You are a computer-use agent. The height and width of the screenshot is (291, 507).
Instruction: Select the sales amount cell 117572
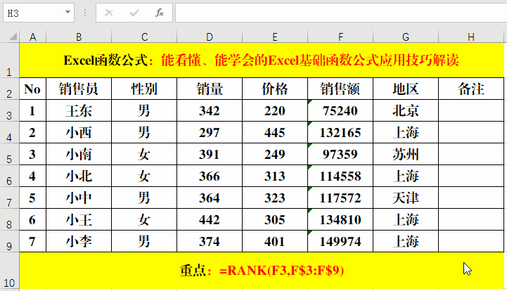point(340,198)
